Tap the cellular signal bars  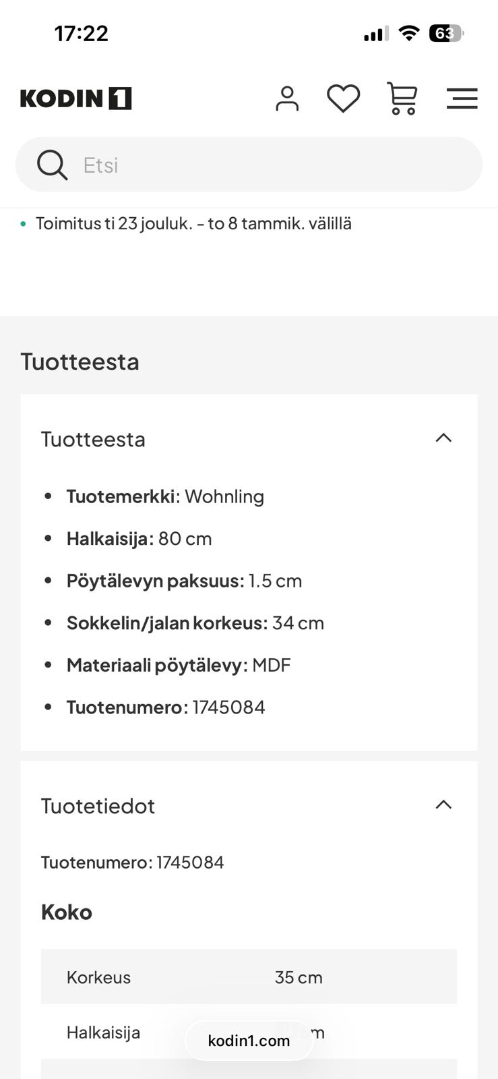374,32
